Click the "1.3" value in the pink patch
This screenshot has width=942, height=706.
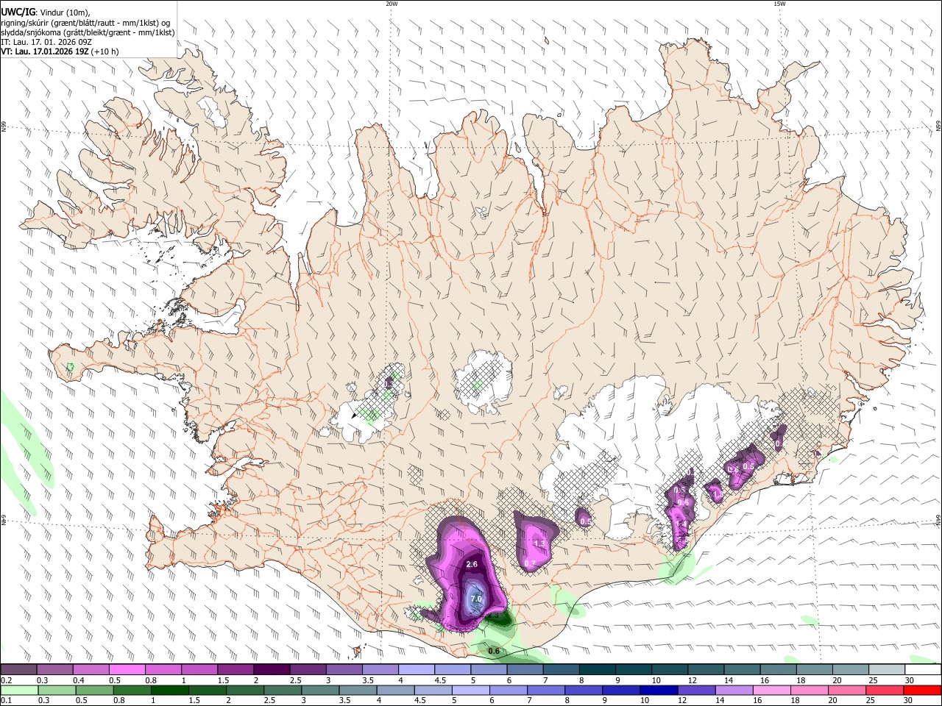click(539, 543)
